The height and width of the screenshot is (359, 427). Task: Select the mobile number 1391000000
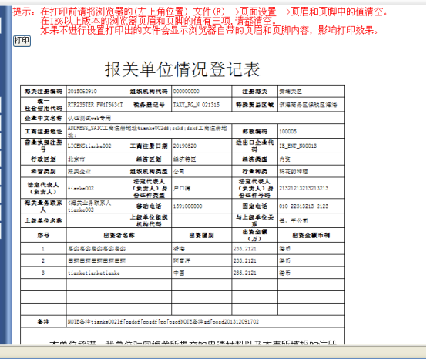(187, 206)
